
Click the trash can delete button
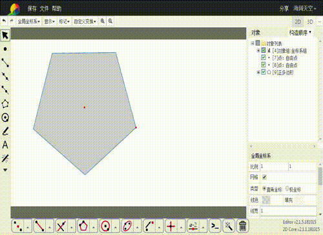[x=242, y=226]
